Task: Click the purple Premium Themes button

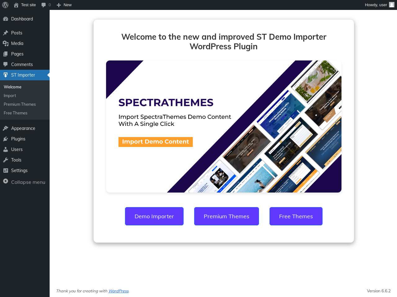Action: pyautogui.click(x=226, y=216)
